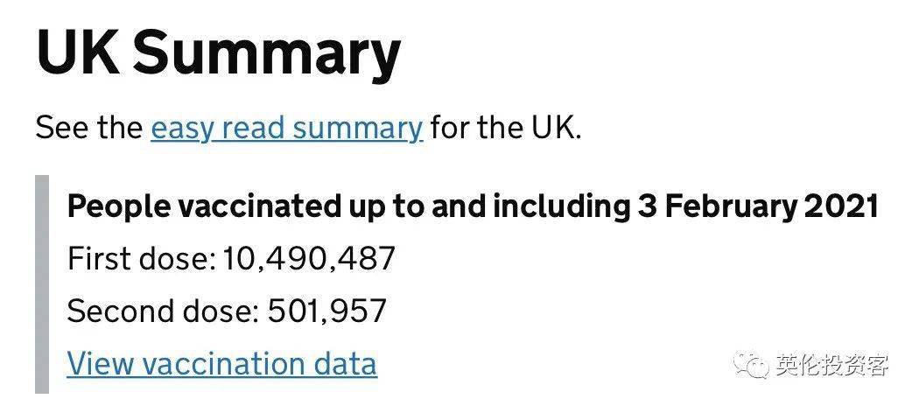
Task: Click the 英伦投资客 watermark text
Action: (832, 365)
